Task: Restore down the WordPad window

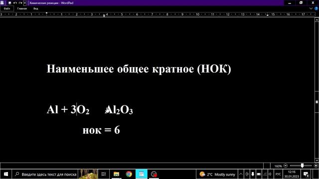Action: [301, 3]
